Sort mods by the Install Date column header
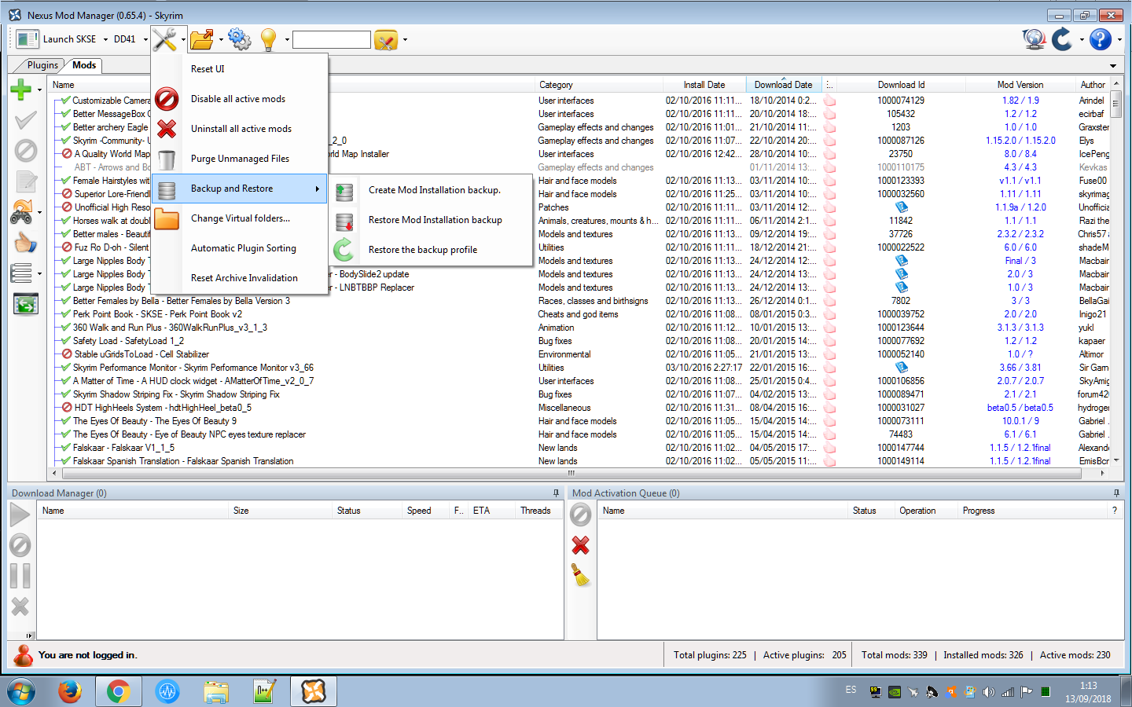This screenshot has width=1132, height=707. (x=704, y=85)
